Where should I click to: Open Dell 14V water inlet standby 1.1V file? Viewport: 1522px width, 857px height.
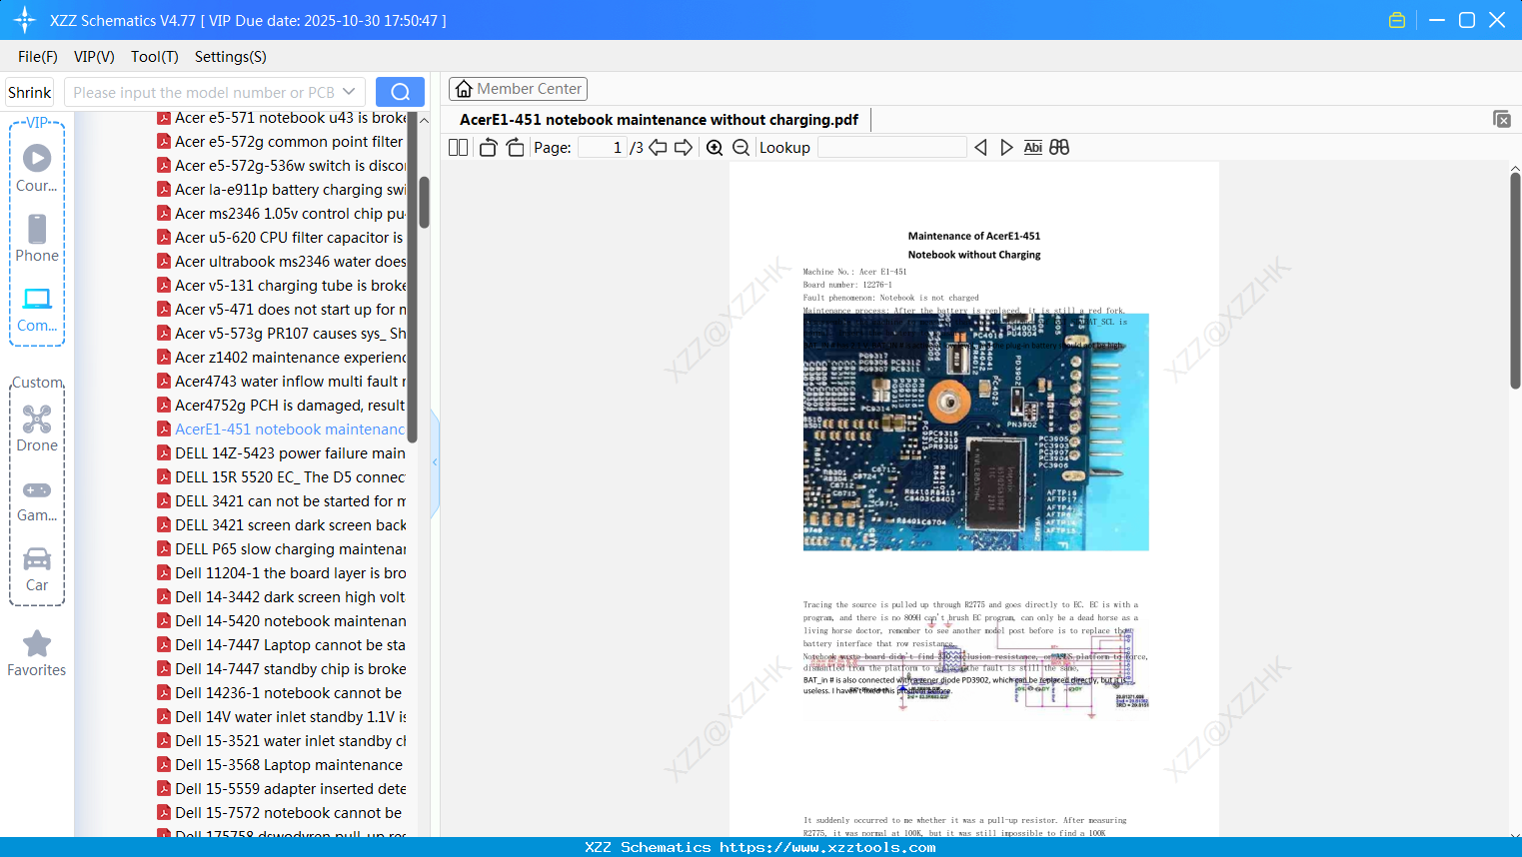tap(281, 717)
